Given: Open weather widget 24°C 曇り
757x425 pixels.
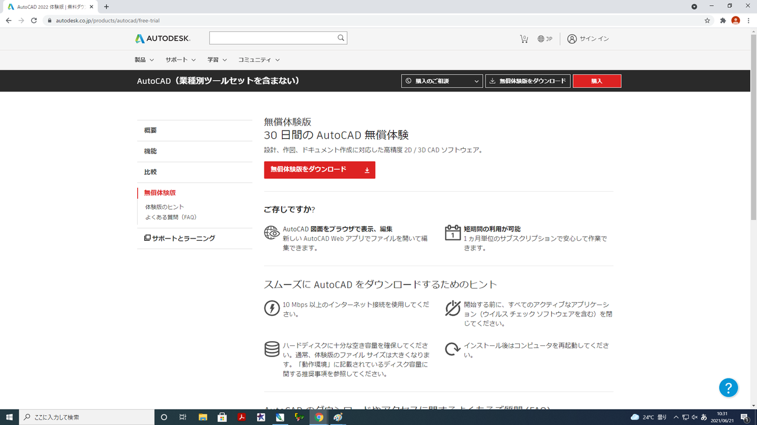Looking at the screenshot, I should [648, 417].
